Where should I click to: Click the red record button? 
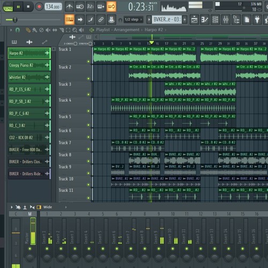coord(39,7)
